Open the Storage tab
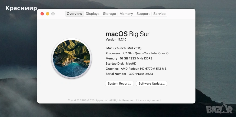Viewport: 236px width, 117px height. [x=109, y=14]
